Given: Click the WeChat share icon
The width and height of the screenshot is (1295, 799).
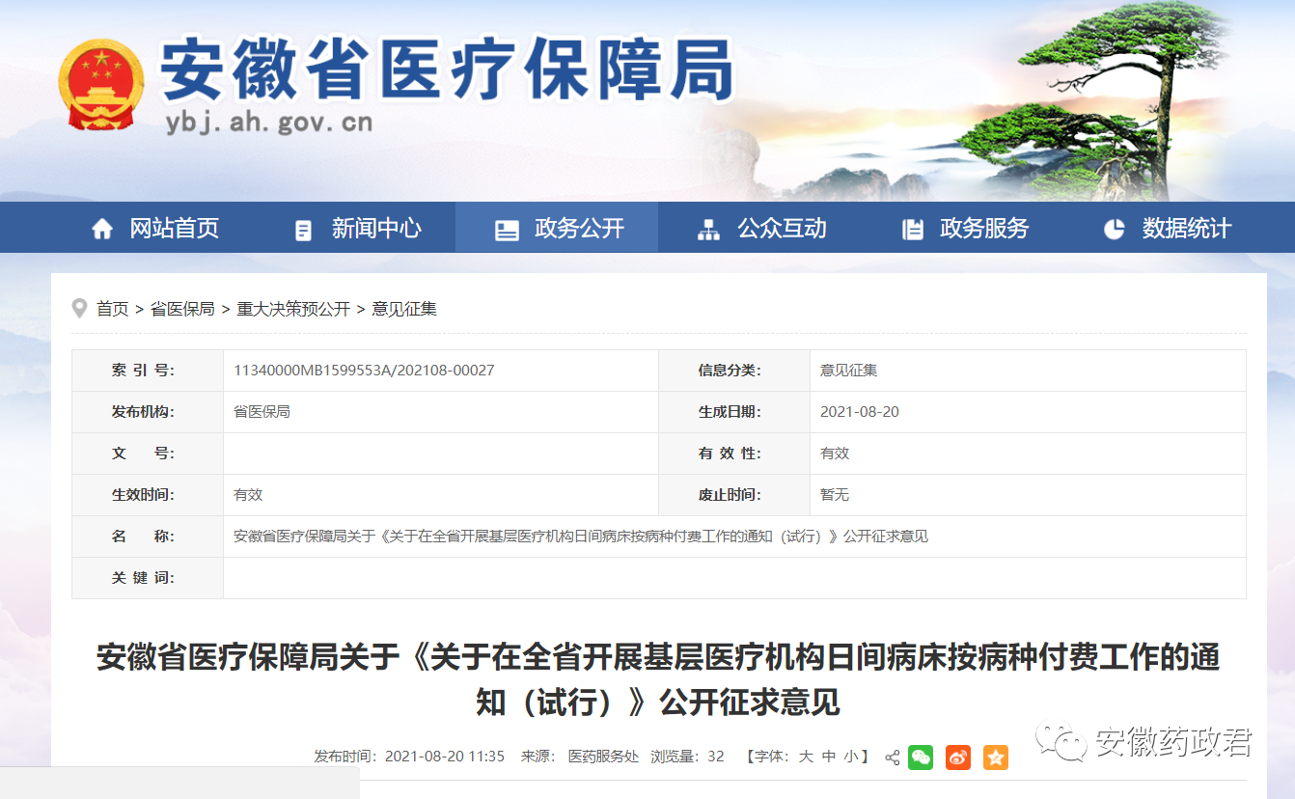Looking at the screenshot, I should tap(921, 758).
